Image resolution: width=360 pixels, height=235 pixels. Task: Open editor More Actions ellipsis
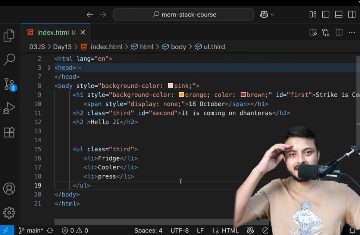pyautogui.click(x=352, y=33)
